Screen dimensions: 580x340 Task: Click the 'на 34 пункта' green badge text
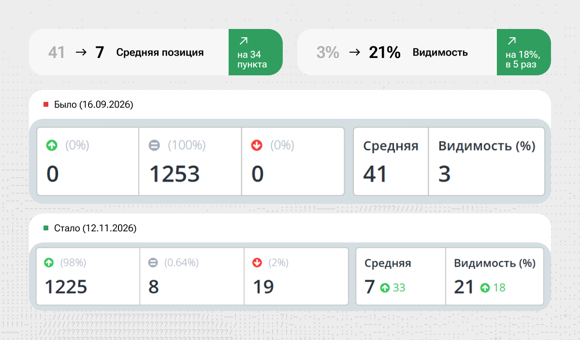[x=252, y=59]
